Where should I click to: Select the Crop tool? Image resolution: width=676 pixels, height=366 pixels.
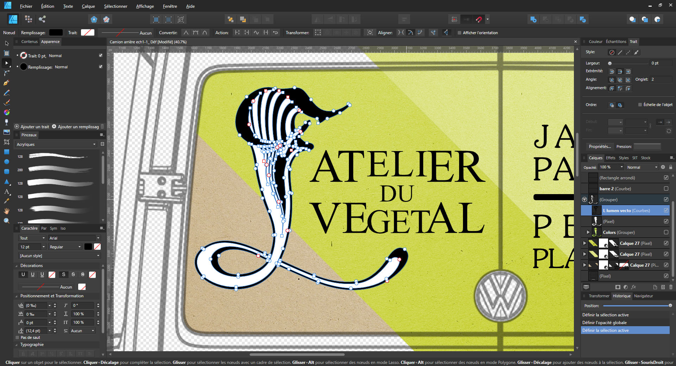(7, 142)
